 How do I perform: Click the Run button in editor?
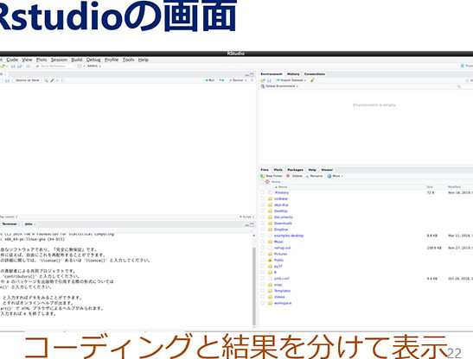point(210,80)
